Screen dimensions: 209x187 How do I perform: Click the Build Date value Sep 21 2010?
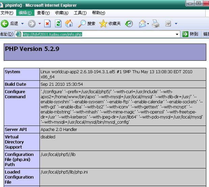click(x=62, y=84)
